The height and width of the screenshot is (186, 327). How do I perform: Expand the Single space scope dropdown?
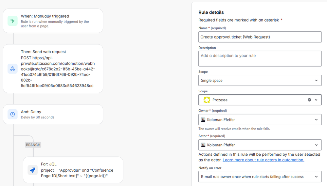pyautogui.click(x=316, y=81)
